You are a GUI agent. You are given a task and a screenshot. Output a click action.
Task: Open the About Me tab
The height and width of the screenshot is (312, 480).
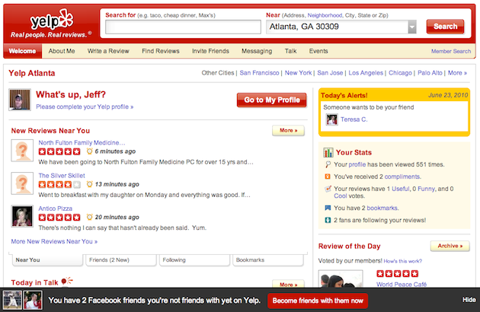(x=62, y=51)
